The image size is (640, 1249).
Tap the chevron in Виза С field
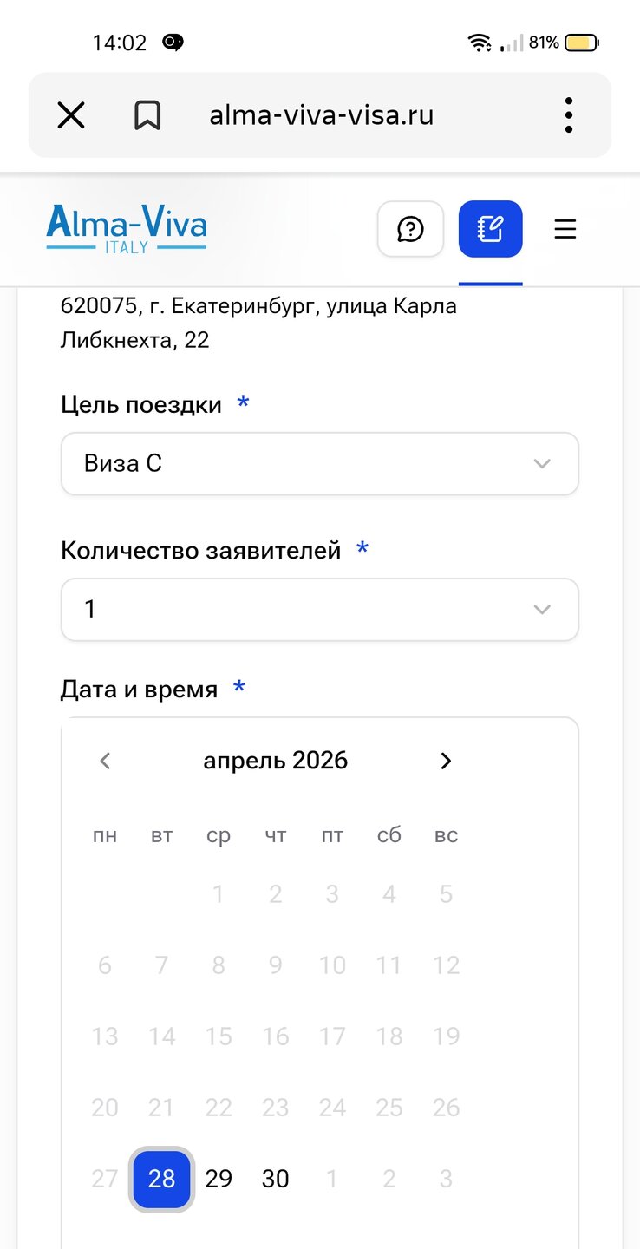coord(542,464)
